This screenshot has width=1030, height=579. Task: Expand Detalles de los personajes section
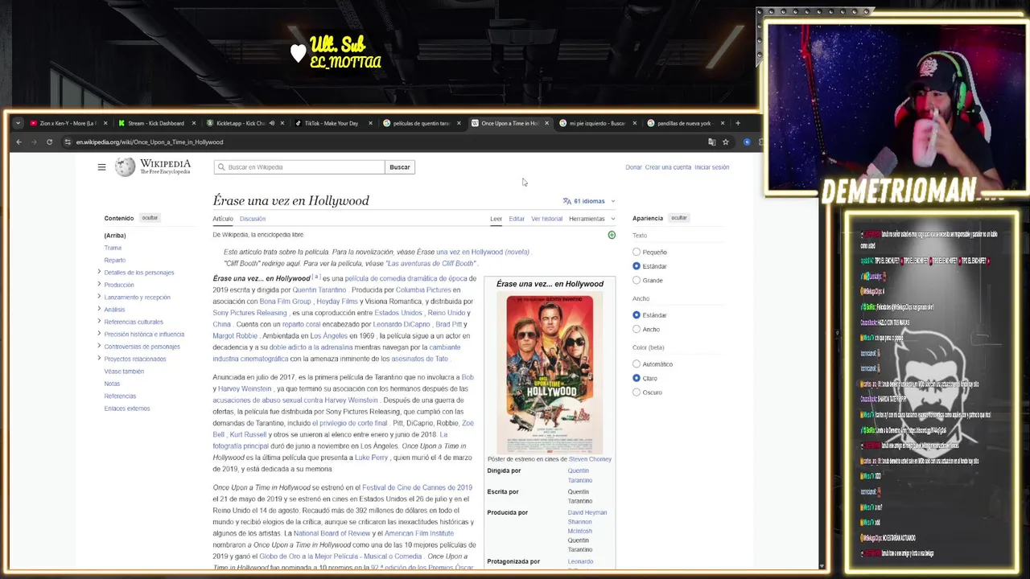coord(99,272)
